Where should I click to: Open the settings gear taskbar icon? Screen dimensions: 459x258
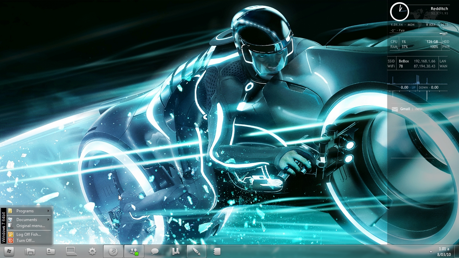pos(92,251)
